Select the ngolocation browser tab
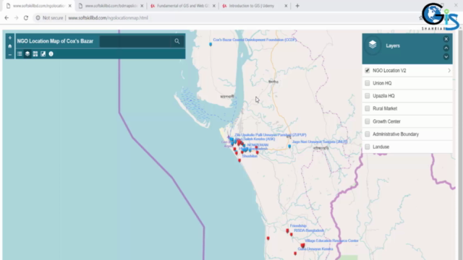The image size is (463, 260). point(39,6)
